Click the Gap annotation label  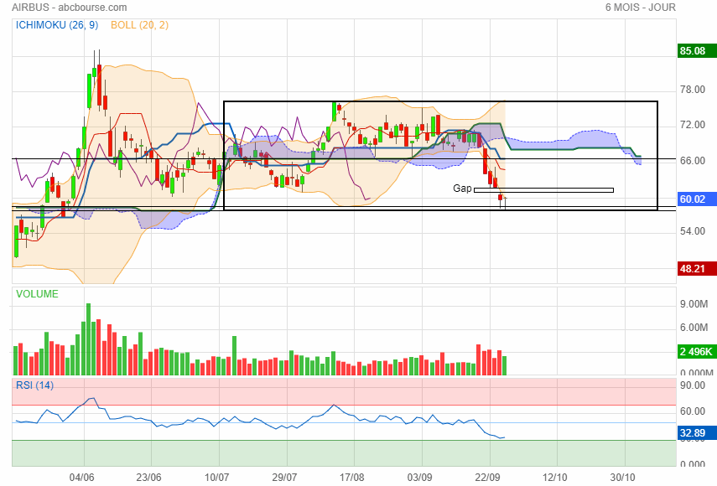point(462,189)
